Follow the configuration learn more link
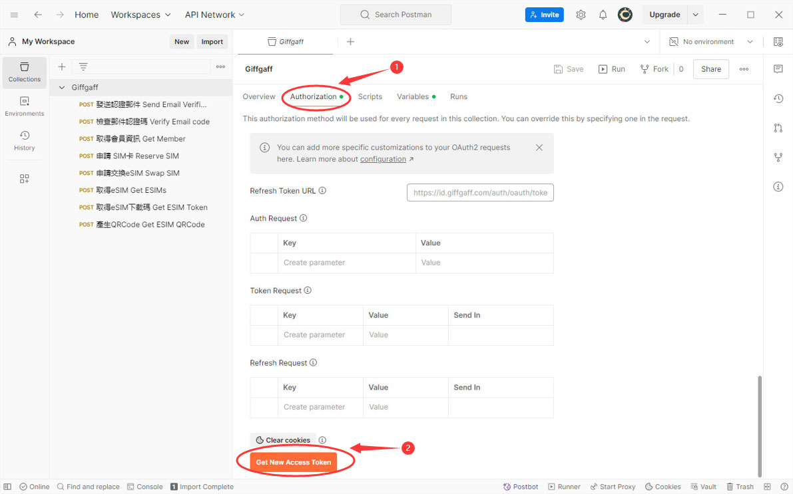Screen dimensions: 793x494 tap(383, 160)
